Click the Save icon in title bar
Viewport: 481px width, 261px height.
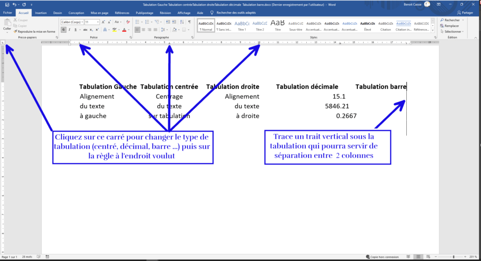coord(7,4)
